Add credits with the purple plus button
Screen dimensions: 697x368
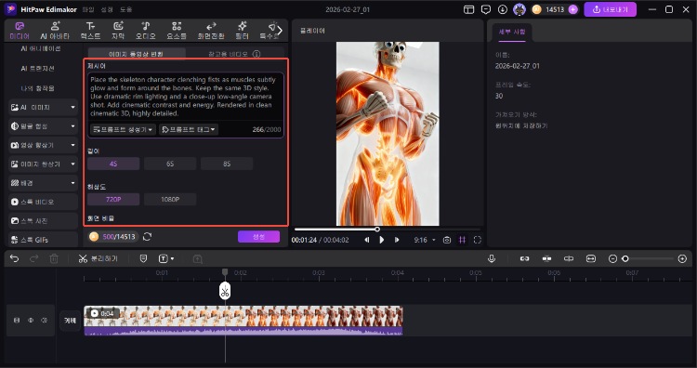click(x=573, y=9)
